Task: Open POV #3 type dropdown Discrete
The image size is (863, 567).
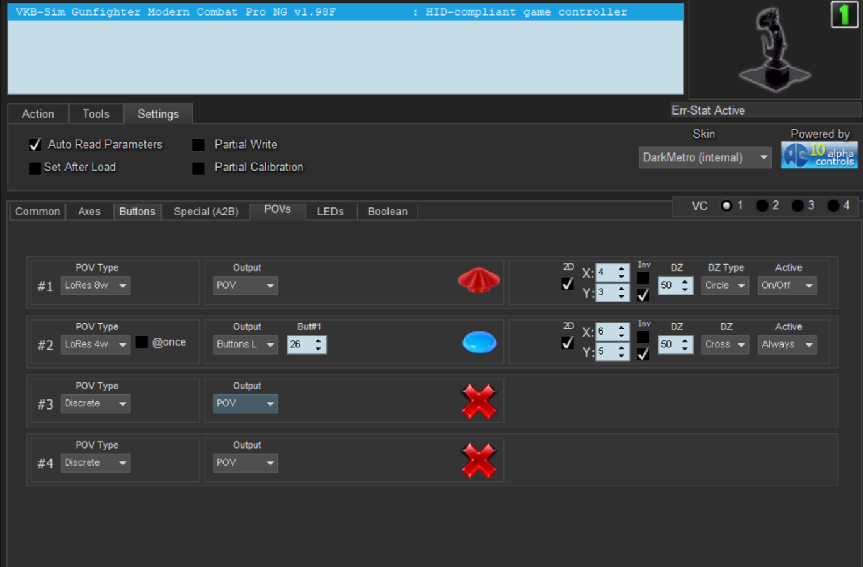Action: 96,403
